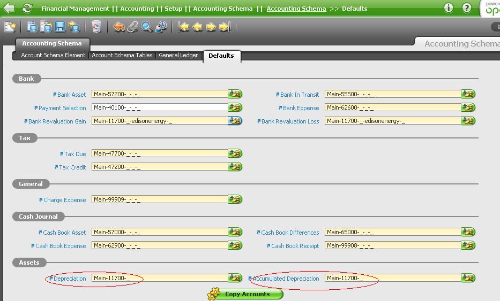Click the Bank In Transit label link
This screenshot has height=301, width=500.
tap(299, 95)
